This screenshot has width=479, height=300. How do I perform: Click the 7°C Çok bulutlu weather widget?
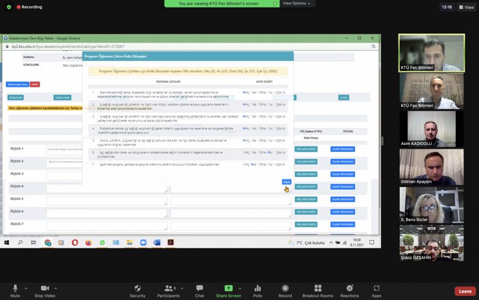[x=307, y=243]
